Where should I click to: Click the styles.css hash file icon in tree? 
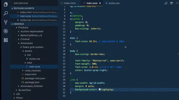[x=27, y=59]
